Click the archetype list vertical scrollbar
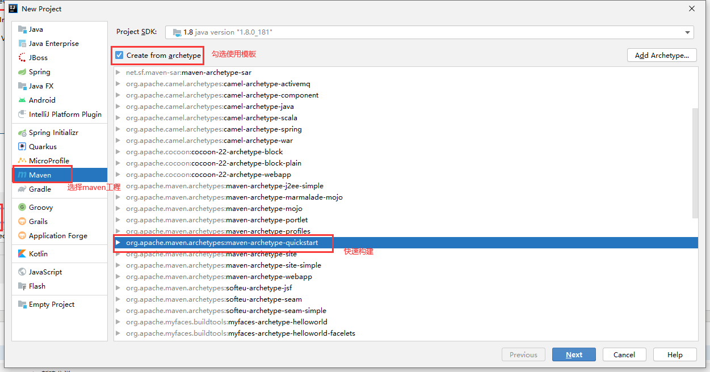This screenshot has height=372, width=710. tap(695, 162)
